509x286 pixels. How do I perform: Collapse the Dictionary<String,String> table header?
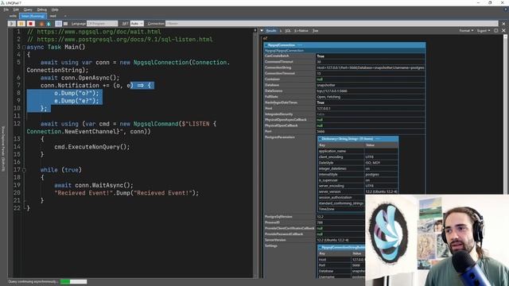320,139
